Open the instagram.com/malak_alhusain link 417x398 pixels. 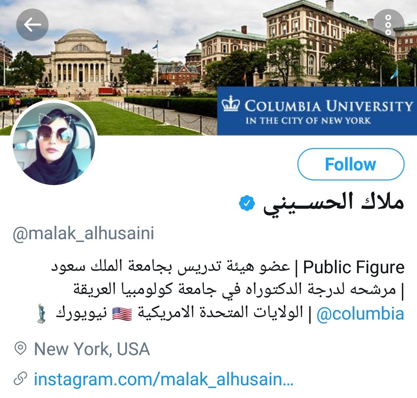(x=164, y=379)
